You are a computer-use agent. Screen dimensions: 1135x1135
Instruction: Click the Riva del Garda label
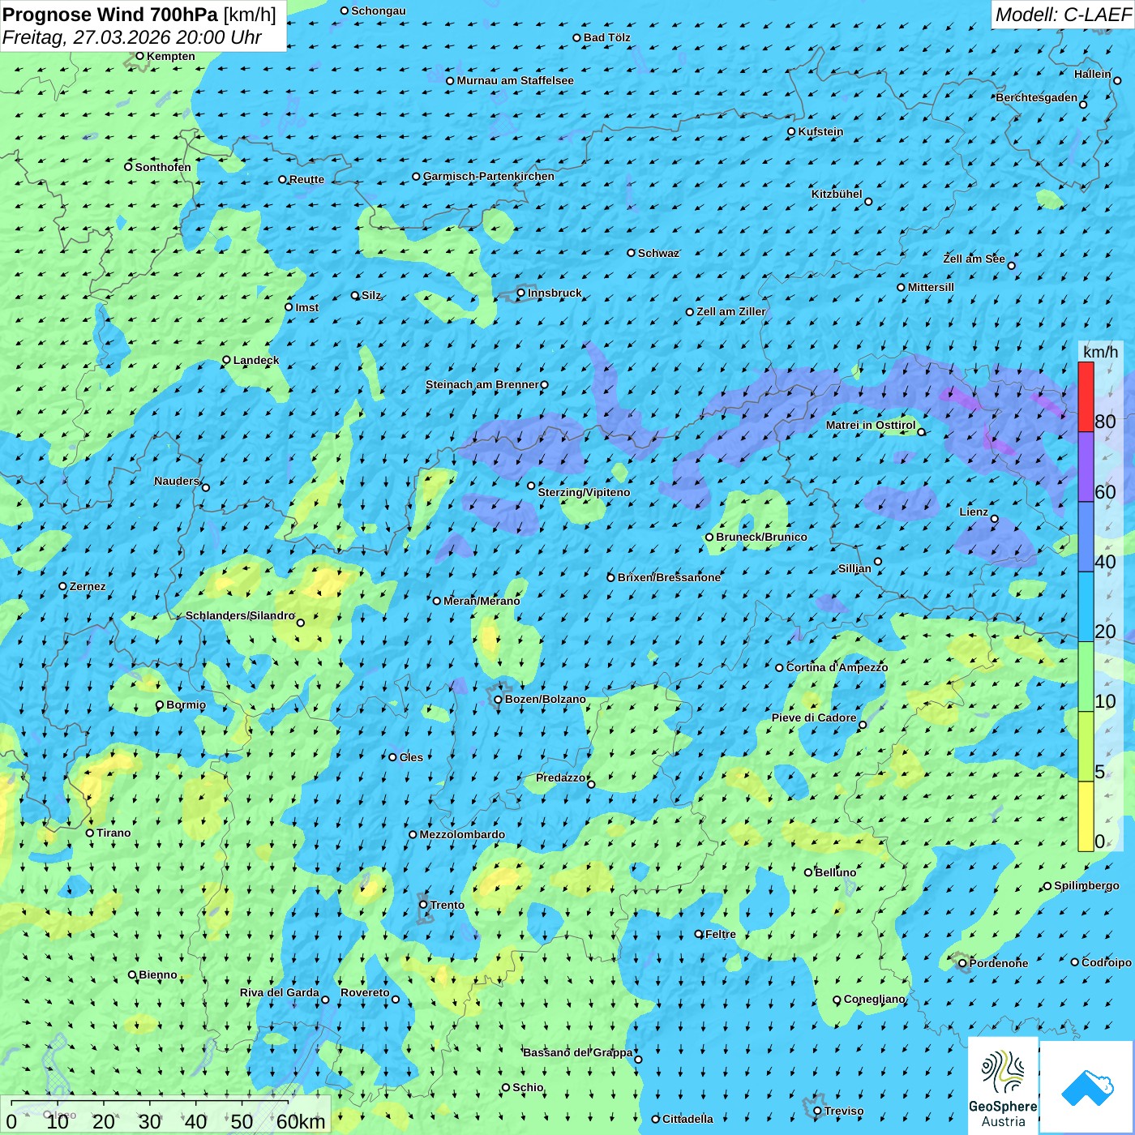(280, 992)
